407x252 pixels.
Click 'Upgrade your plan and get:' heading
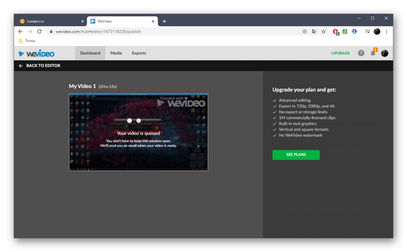[304, 90]
